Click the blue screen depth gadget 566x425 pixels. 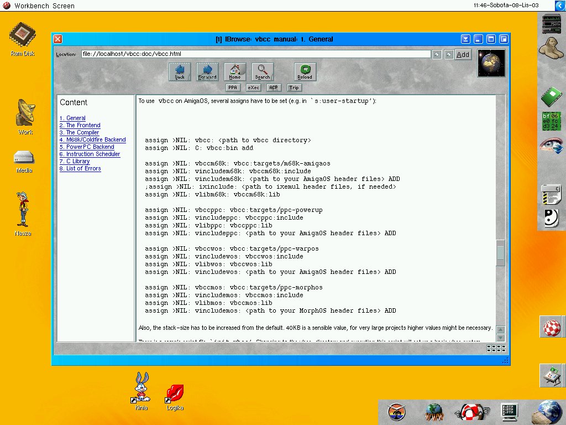point(560,6)
